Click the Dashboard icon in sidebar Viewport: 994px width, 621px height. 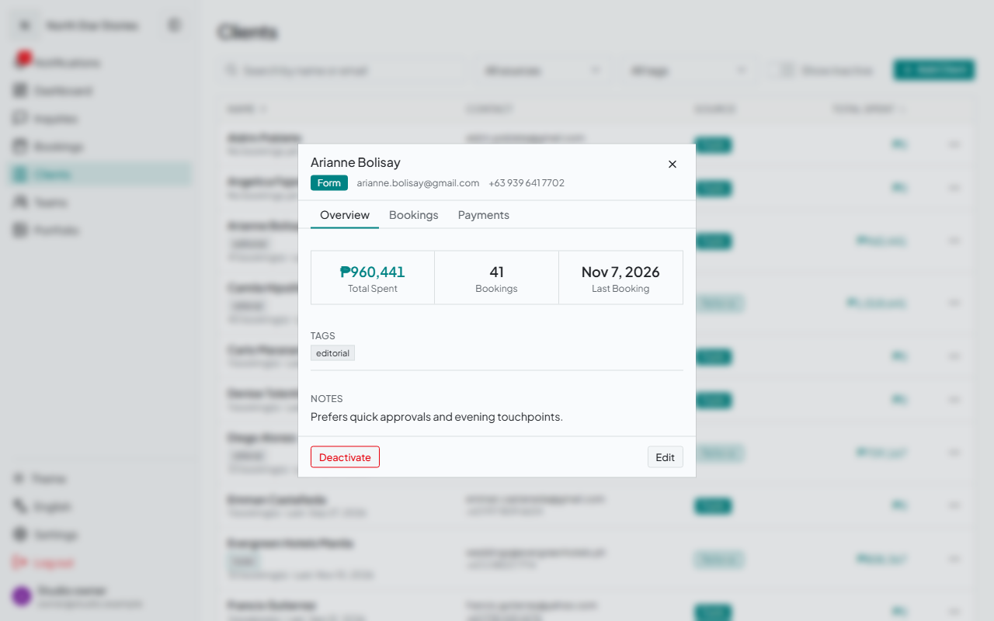[x=20, y=91]
